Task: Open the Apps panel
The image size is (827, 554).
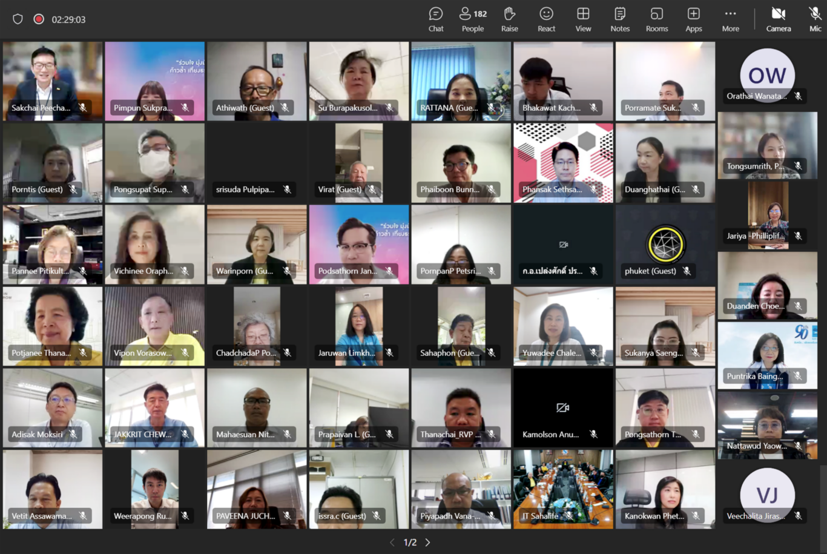Action: tap(694, 19)
